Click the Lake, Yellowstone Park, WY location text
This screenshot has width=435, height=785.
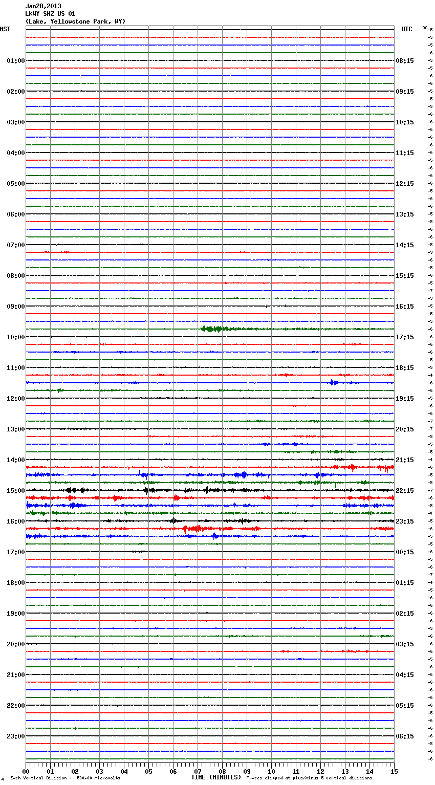(75, 21)
